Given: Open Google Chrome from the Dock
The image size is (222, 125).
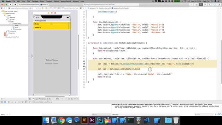Looking at the screenshot, I should 61,120.
